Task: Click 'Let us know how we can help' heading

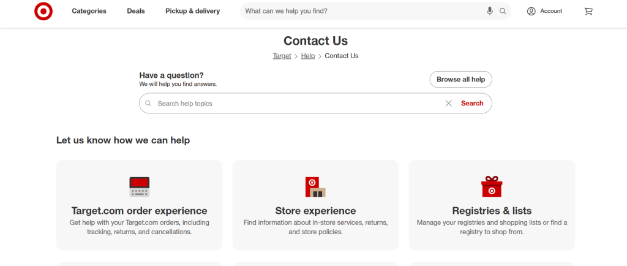Action: coord(123,140)
